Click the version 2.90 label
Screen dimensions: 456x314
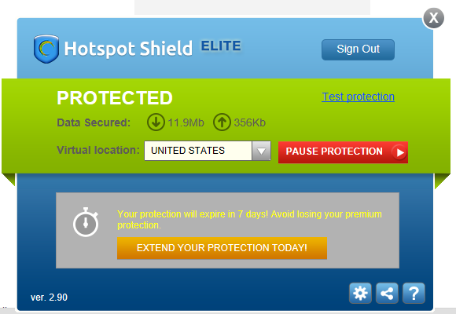49,298
